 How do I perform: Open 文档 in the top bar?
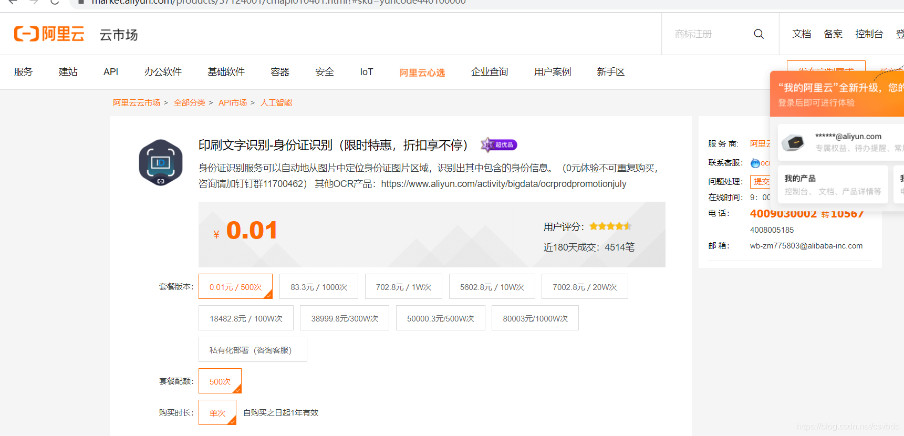pos(802,34)
